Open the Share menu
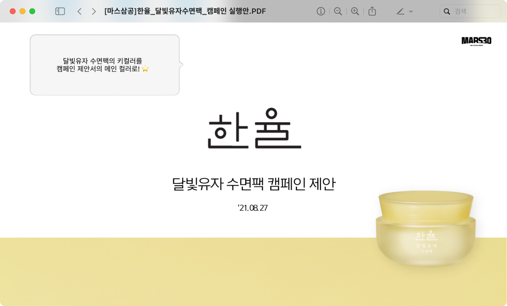The width and height of the screenshot is (507, 306). click(x=372, y=11)
